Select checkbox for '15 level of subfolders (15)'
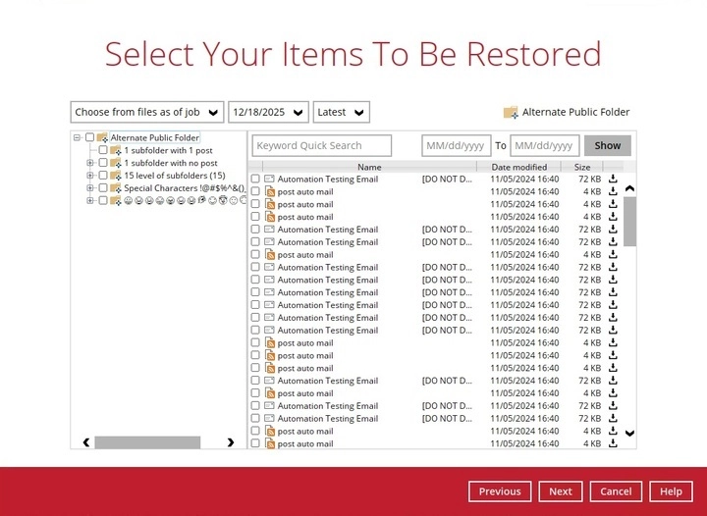The width and height of the screenshot is (707, 516). click(103, 176)
